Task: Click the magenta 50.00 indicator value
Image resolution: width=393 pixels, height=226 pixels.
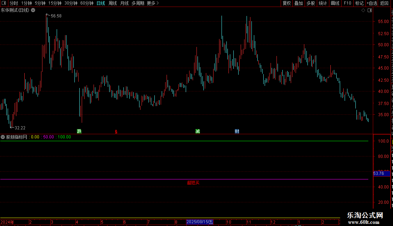Action: click(x=48, y=137)
